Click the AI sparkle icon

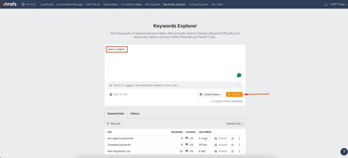[110, 85]
